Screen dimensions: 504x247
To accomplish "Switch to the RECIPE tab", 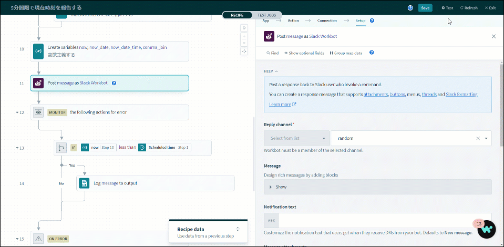I will click(237, 15).
